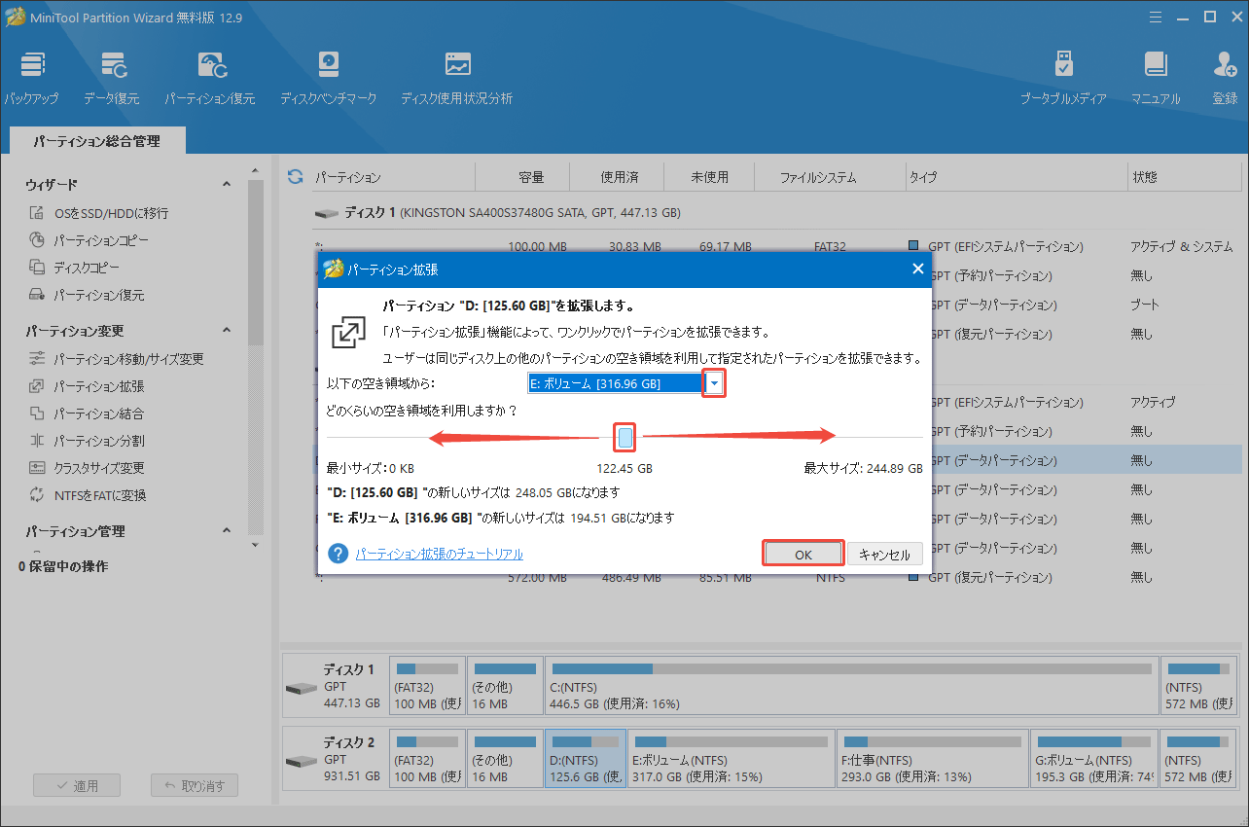Collapse the パーティション管理 section

[x=227, y=531]
